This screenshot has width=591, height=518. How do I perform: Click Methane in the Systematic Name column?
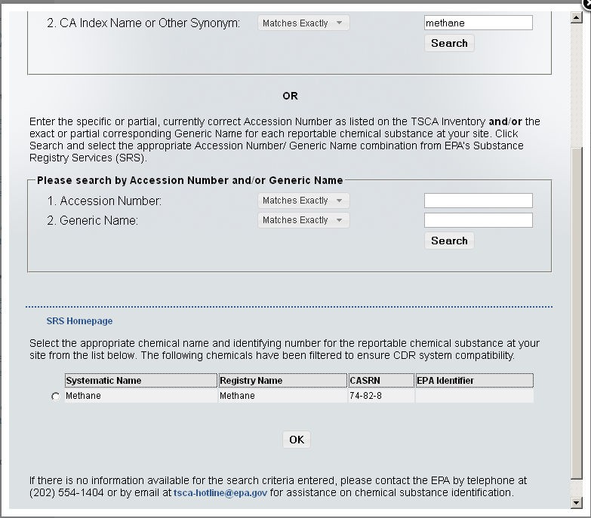coord(83,396)
